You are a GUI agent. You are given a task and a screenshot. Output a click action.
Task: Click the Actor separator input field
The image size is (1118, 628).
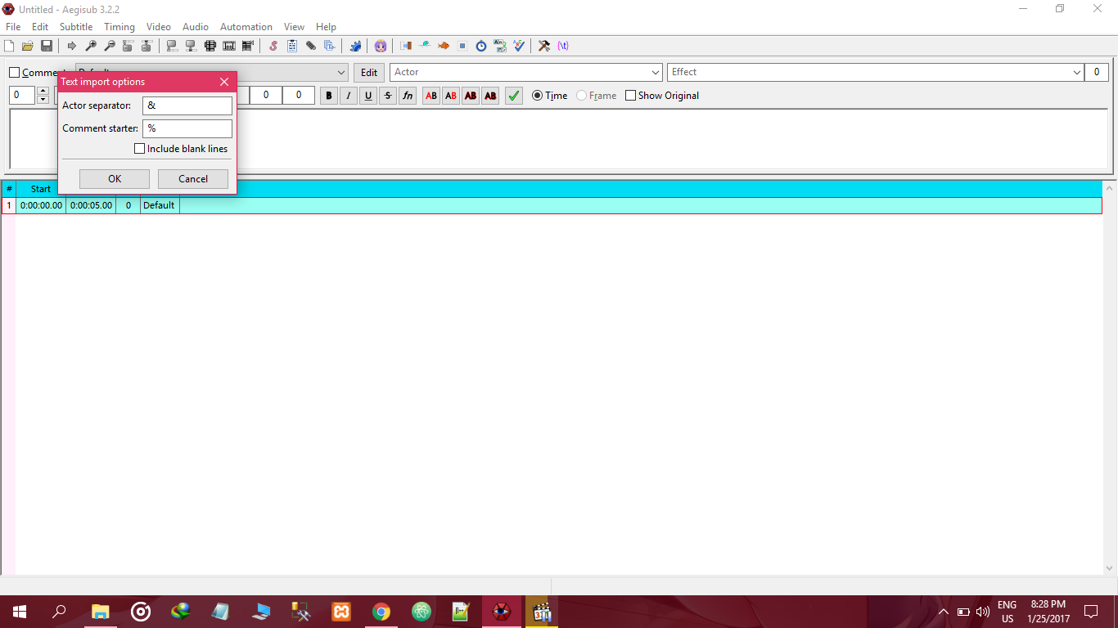point(187,105)
